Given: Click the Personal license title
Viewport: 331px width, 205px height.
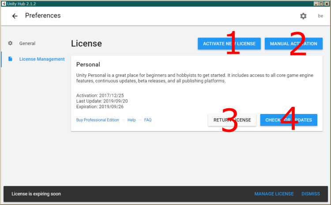Looking at the screenshot, I should click(x=88, y=64).
